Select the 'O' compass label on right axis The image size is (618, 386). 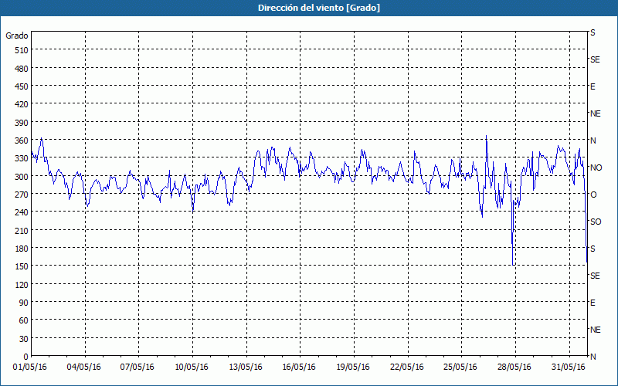593,195
